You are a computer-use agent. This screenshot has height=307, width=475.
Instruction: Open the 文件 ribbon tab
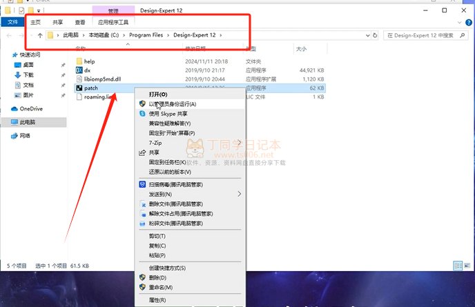[x=12, y=22]
